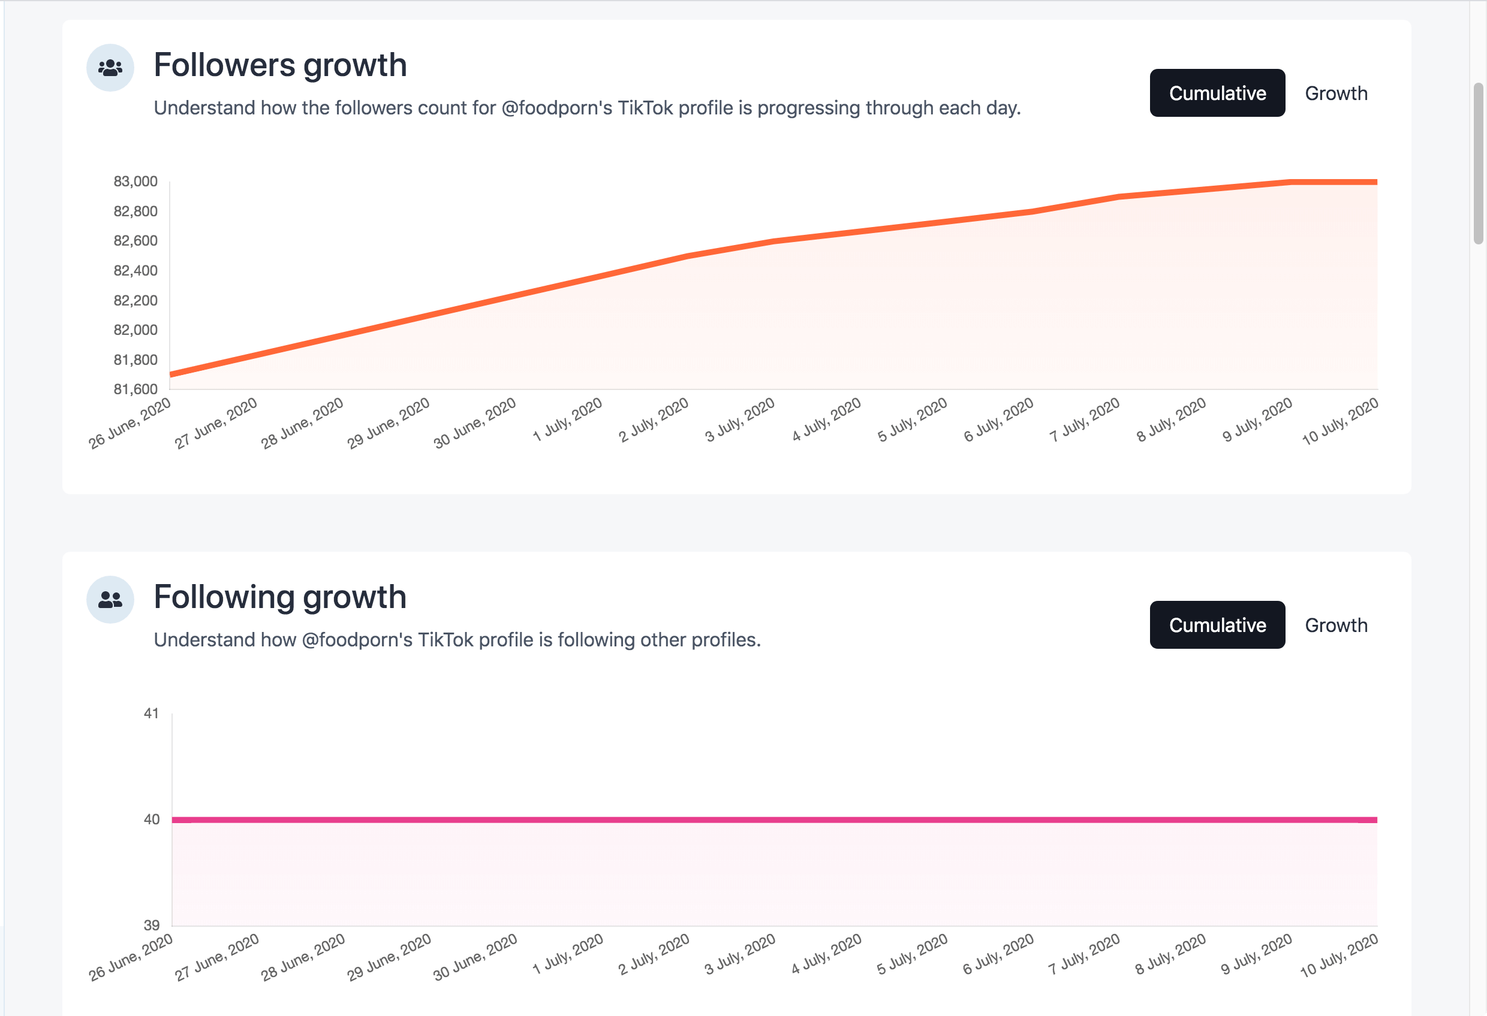Viewport: 1487px width, 1016px height.
Task: Select Cumulative on the following chart
Action: point(1217,625)
